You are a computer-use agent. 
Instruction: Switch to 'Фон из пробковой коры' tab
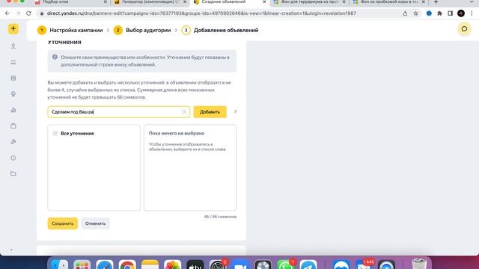click(388, 2)
